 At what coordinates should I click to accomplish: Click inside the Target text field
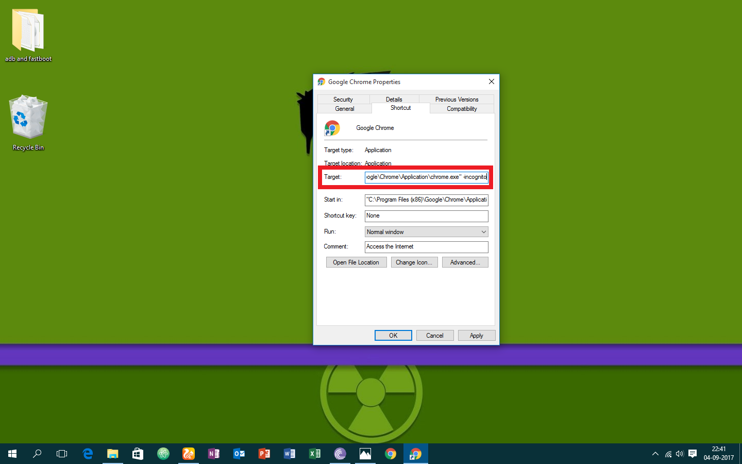(426, 177)
